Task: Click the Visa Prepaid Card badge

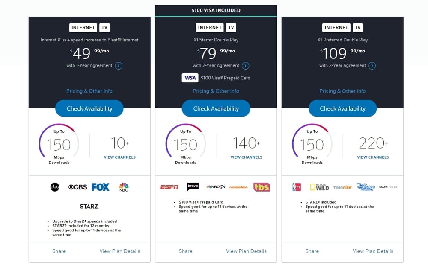Action: tap(190, 78)
